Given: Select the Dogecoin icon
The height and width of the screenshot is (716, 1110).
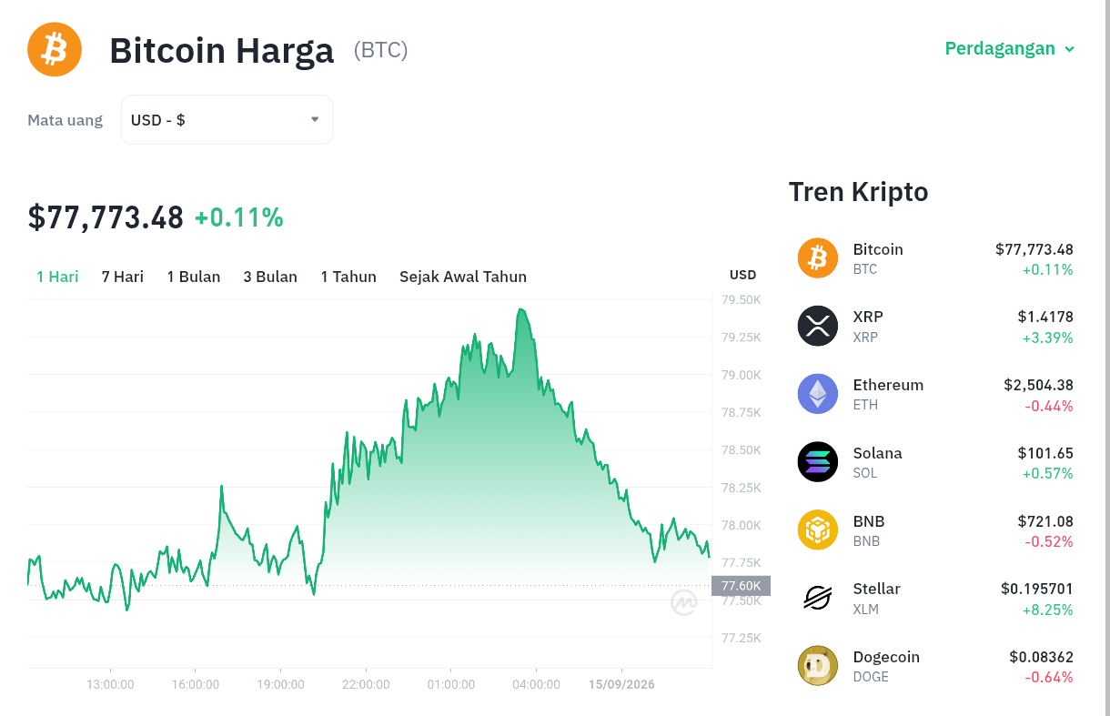Looking at the screenshot, I should [818, 665].
